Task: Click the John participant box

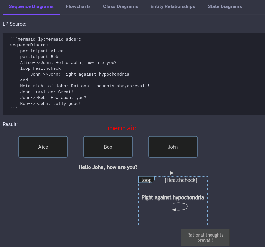Action: [x=173, y=147]
